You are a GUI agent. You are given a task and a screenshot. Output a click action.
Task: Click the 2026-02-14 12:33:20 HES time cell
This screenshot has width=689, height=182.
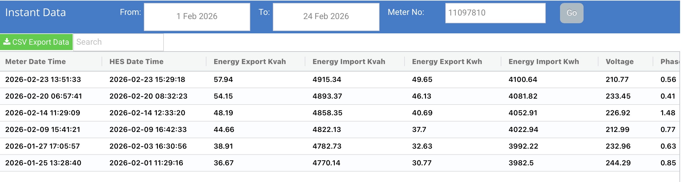[x=147, y=113]
